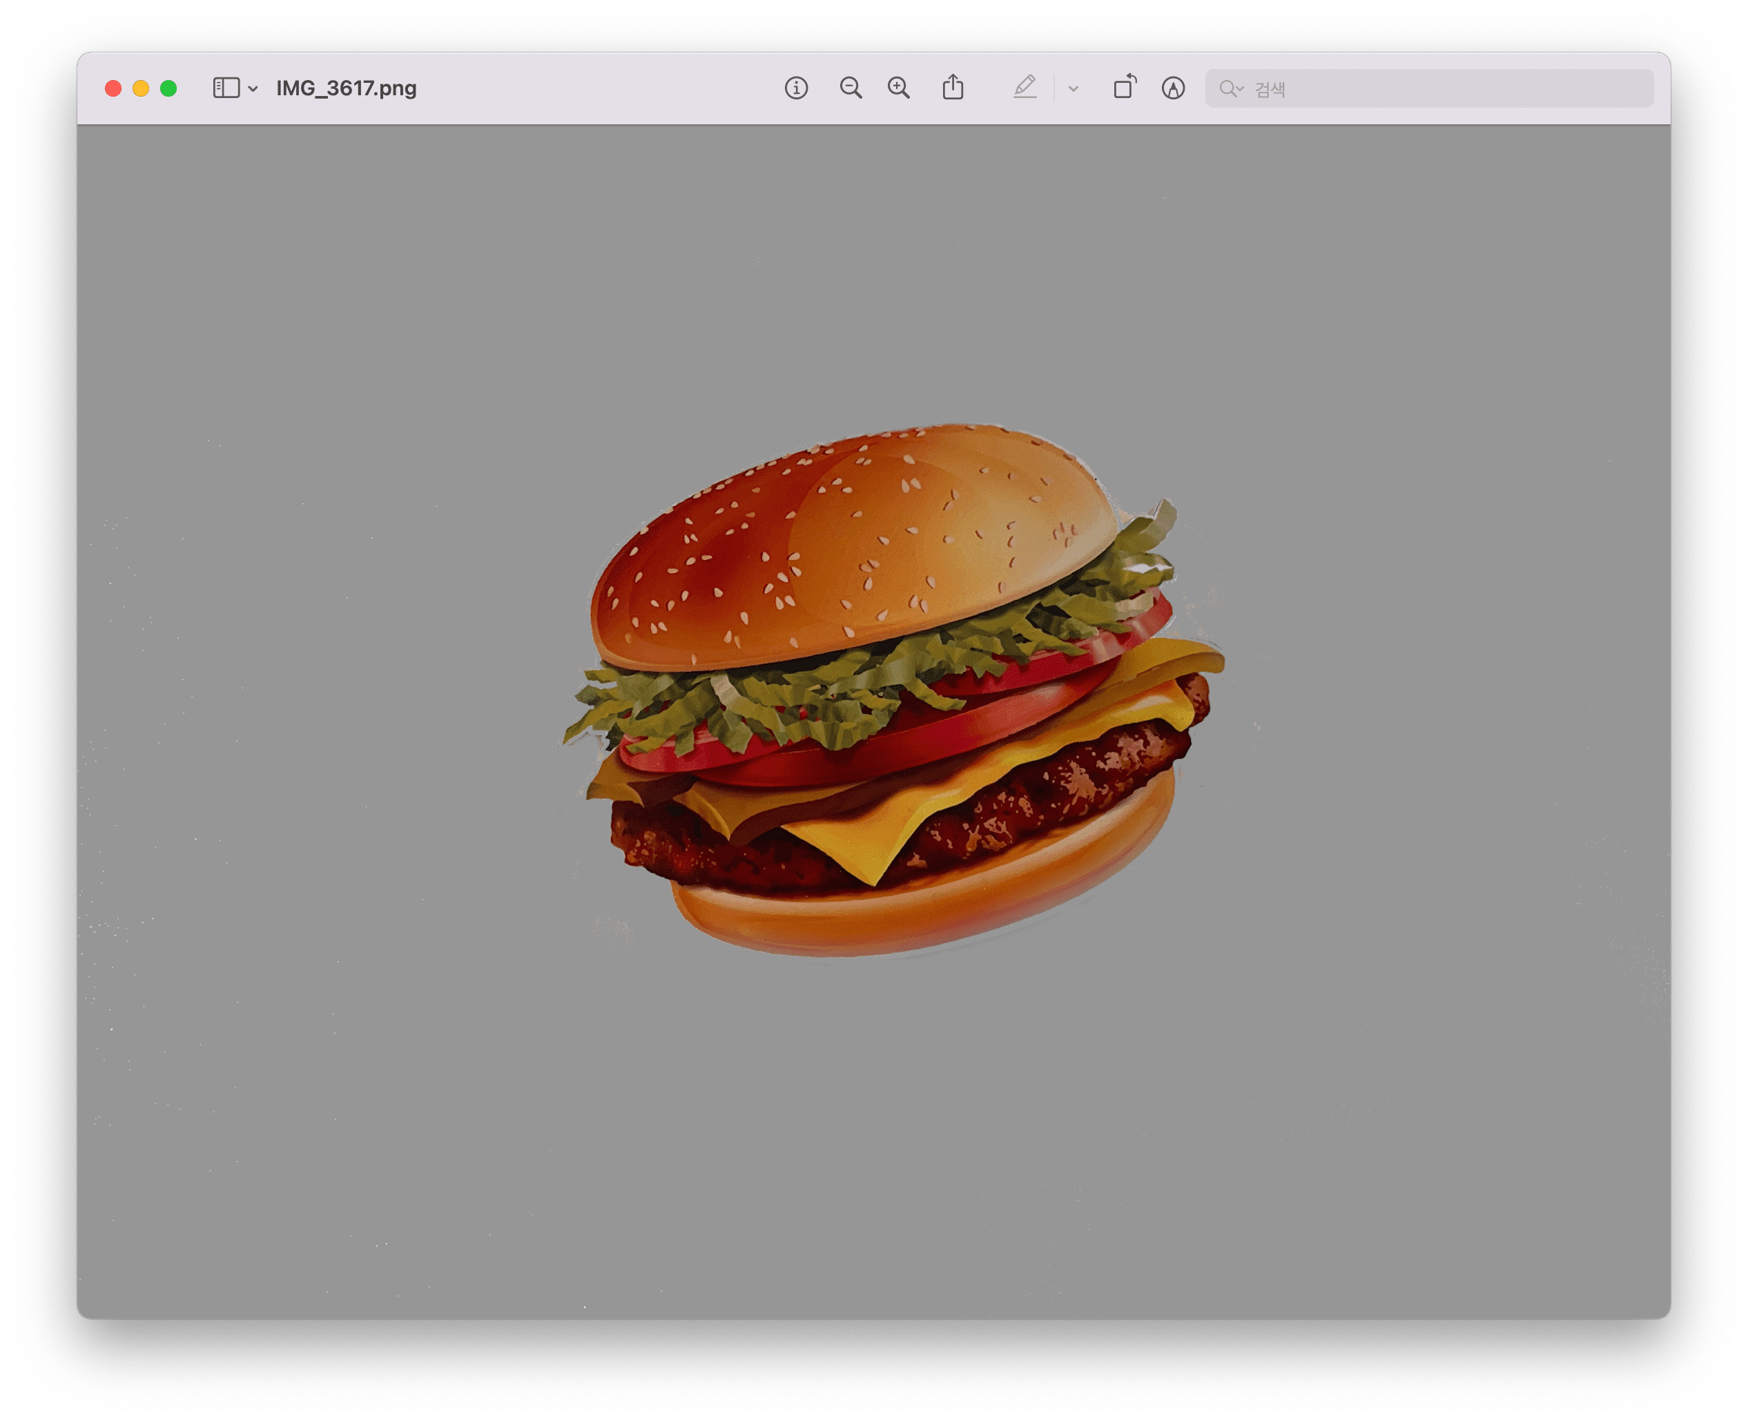Open highlight options dropdown arrow

1073,89
